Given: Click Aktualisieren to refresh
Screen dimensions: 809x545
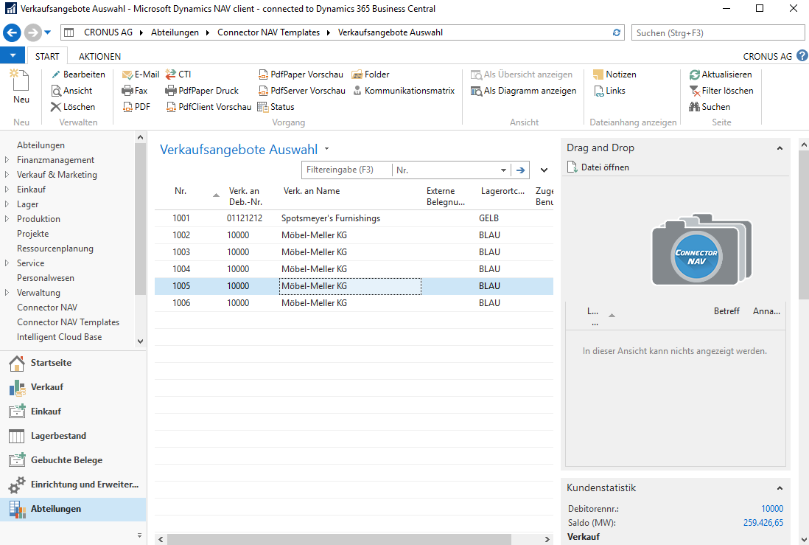Looking at the screenshot, I should click(x=721, y=74).
